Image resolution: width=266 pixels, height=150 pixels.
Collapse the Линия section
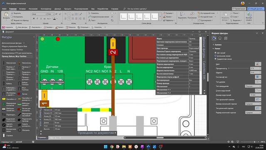point(217,48)
